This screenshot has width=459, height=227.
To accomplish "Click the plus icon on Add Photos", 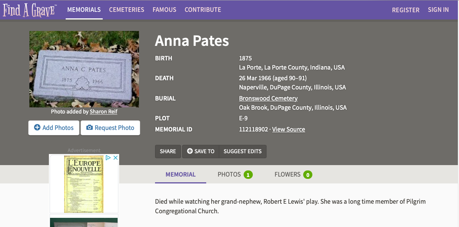I will [x=37, y=128].
